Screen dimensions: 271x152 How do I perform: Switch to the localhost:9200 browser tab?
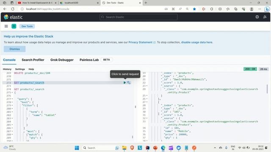click(x=79, y=3)
